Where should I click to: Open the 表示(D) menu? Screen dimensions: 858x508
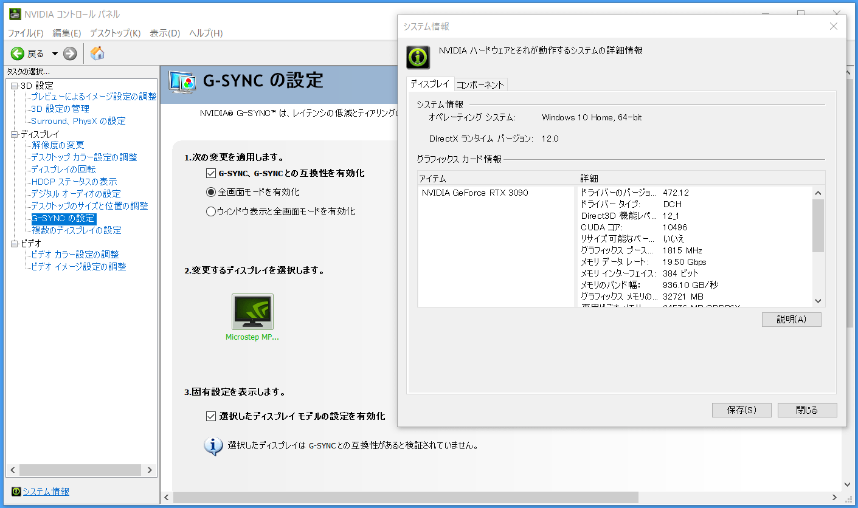click(x=165, y=33)
